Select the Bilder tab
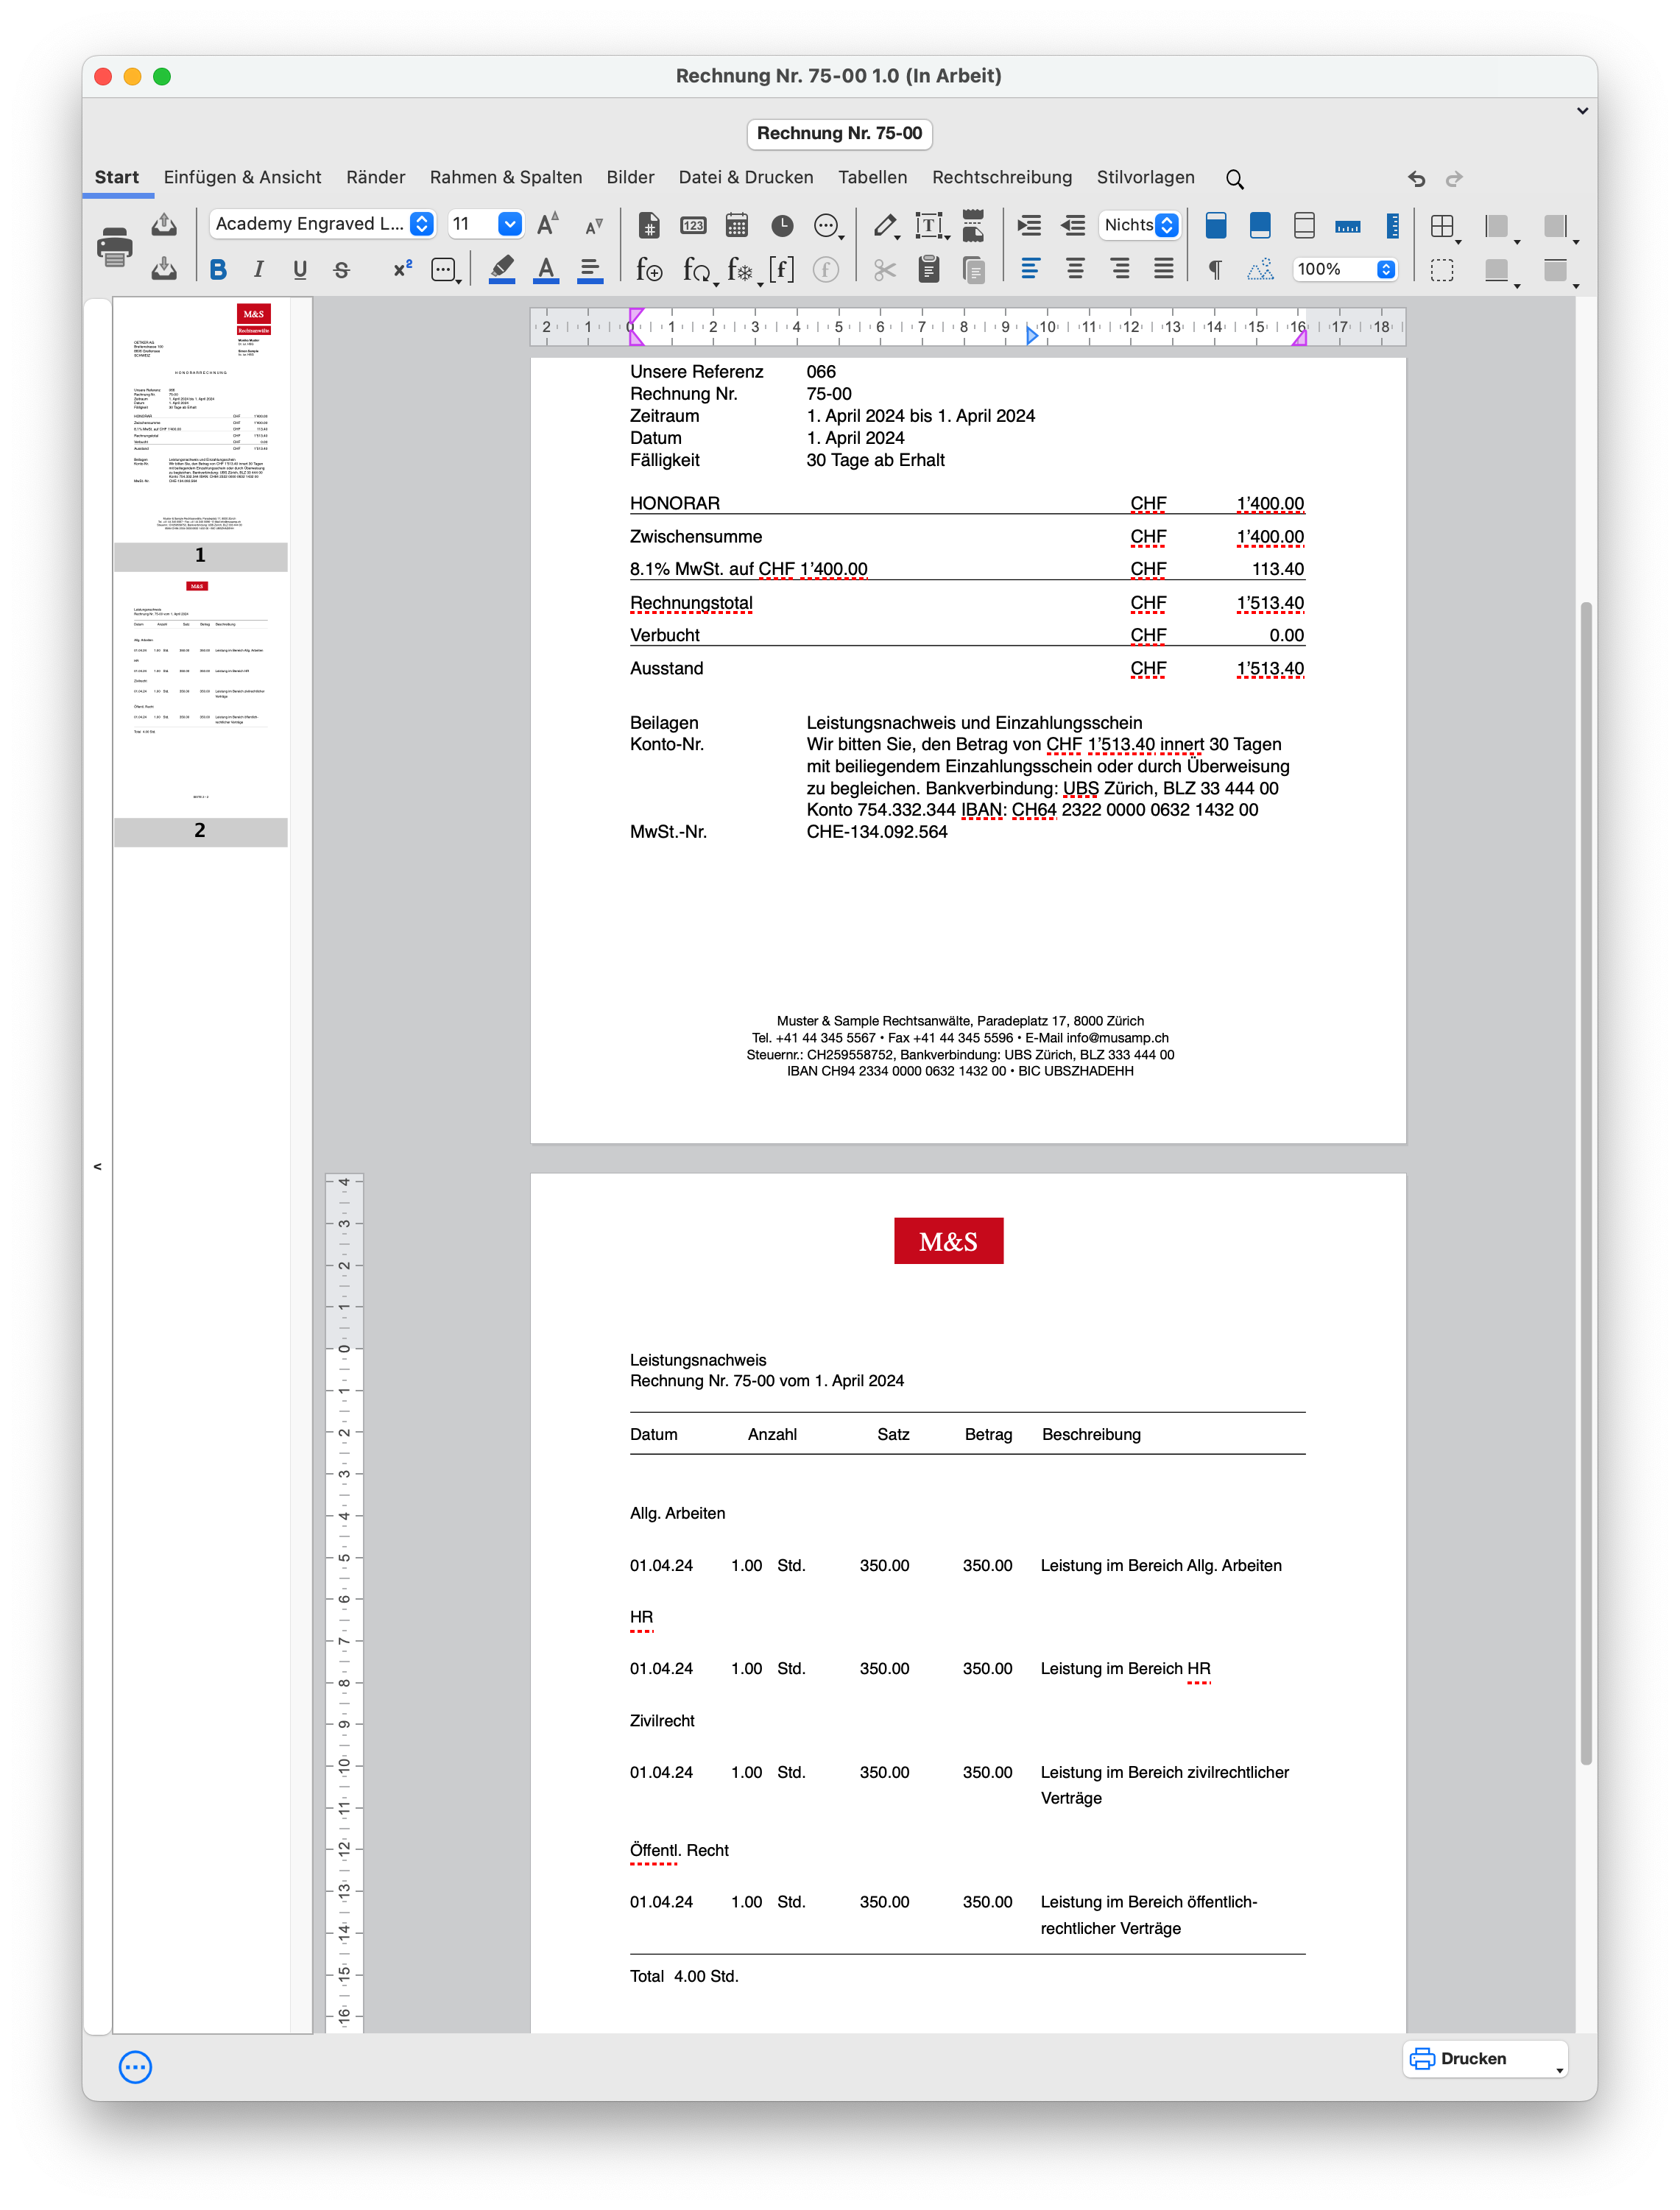The height and width of the screenshot is (2210, 1680). (x=630, y=177)
